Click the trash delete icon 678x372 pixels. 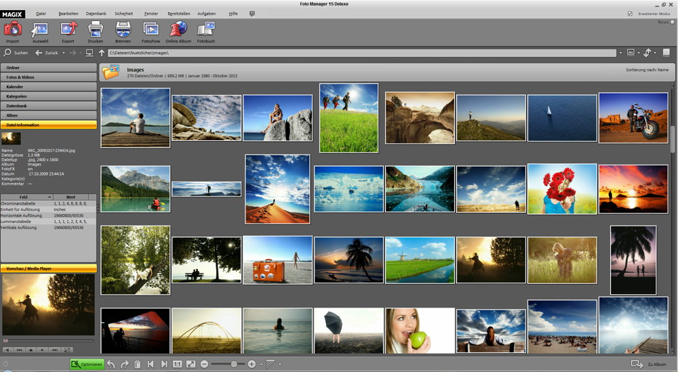[x=138, y=365]
